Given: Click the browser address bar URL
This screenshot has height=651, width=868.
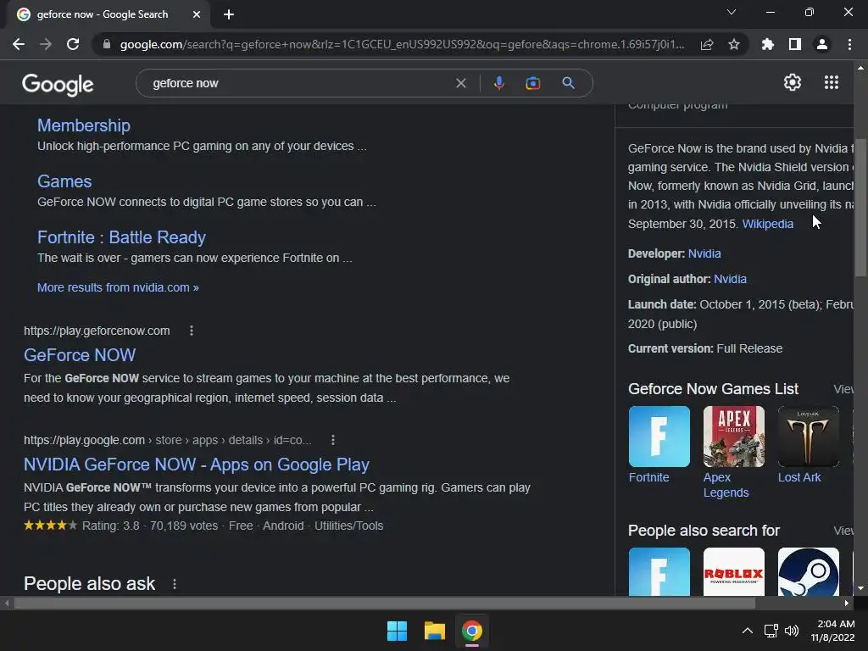Looking at the screenshot, I should point(402,44).
